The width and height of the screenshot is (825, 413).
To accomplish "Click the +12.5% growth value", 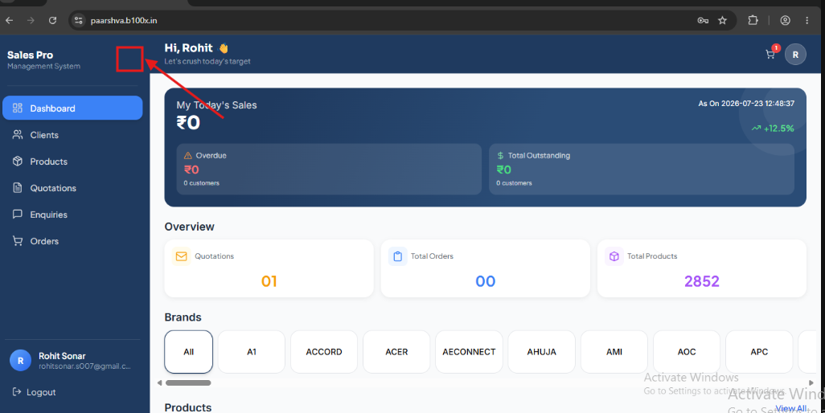I will coord(778,129).
